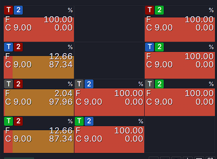Image resolution: width=217 pixels, height=159 pixels.
Task: Click the blue 2 badge beside green T
Action: [89, 121]
